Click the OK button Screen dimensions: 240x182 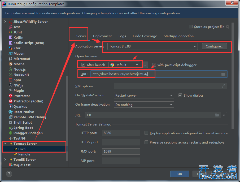coord(180,174)
